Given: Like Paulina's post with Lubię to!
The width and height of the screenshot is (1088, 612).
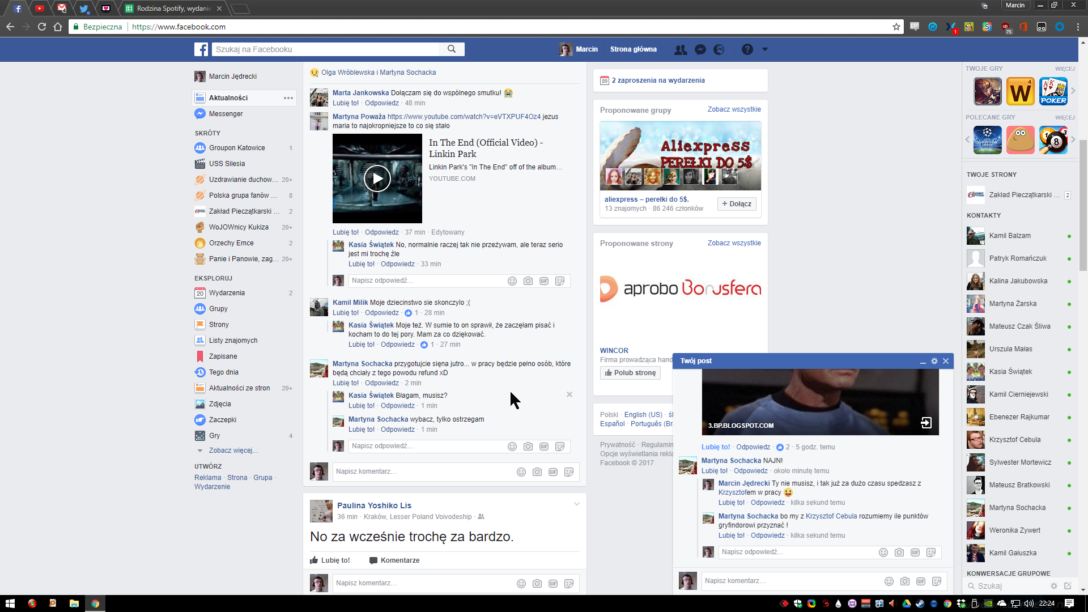Looking at the screenshot, I should click(330, 560).
